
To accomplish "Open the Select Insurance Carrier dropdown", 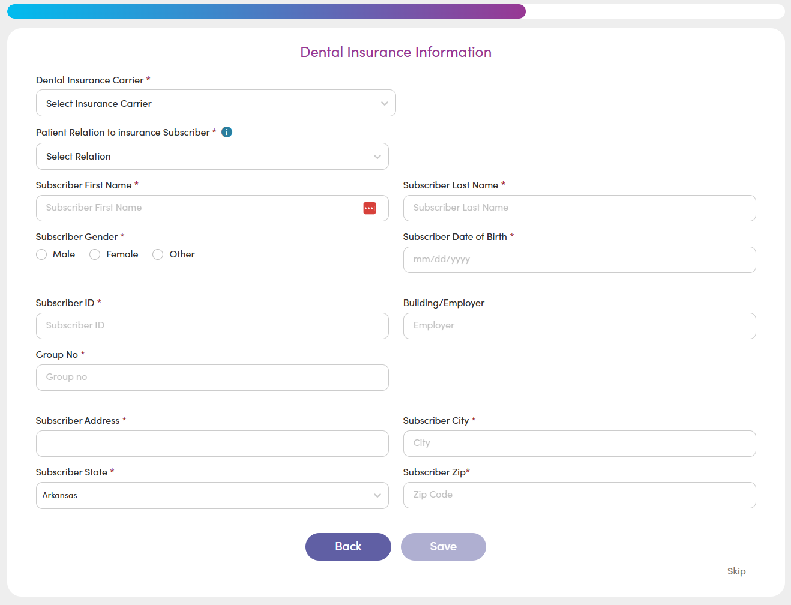I will [x=216, y=103].
